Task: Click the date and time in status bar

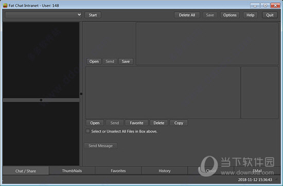Action: point(255,179)
